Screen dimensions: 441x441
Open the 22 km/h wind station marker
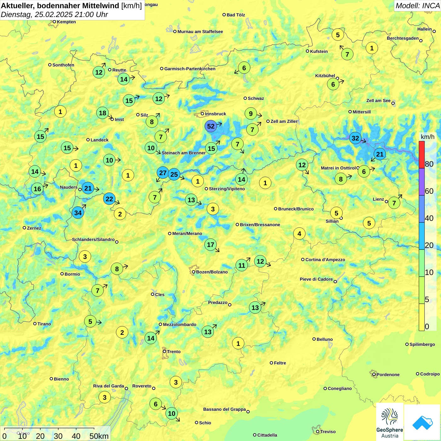click(x=109, y=199)
